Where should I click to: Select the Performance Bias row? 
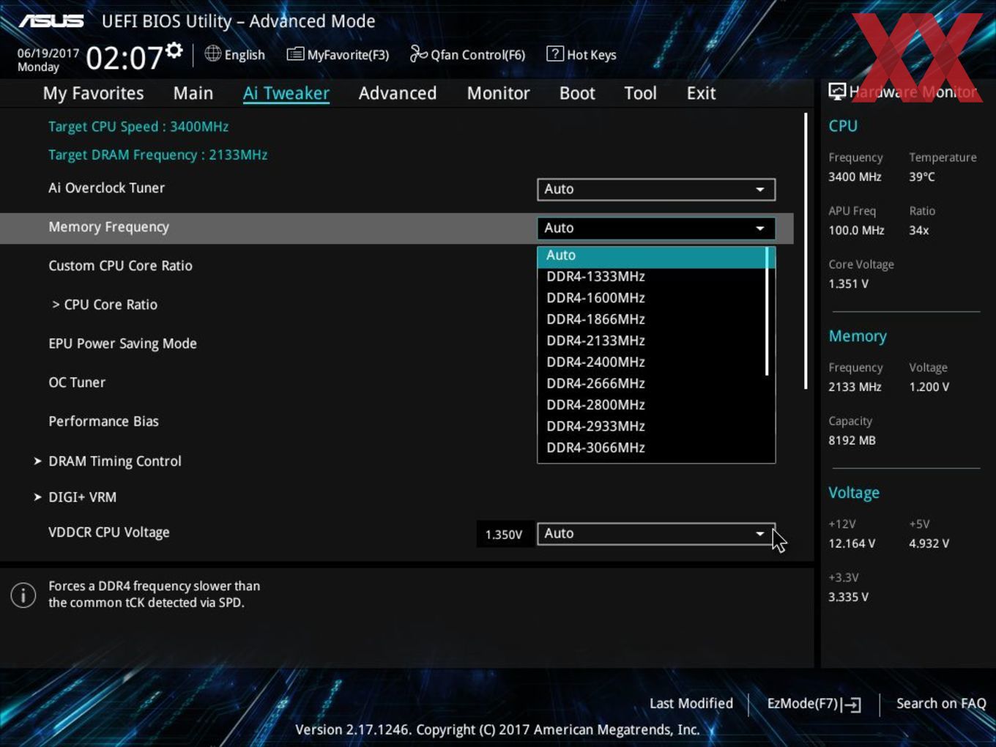(x=103, y=421)
